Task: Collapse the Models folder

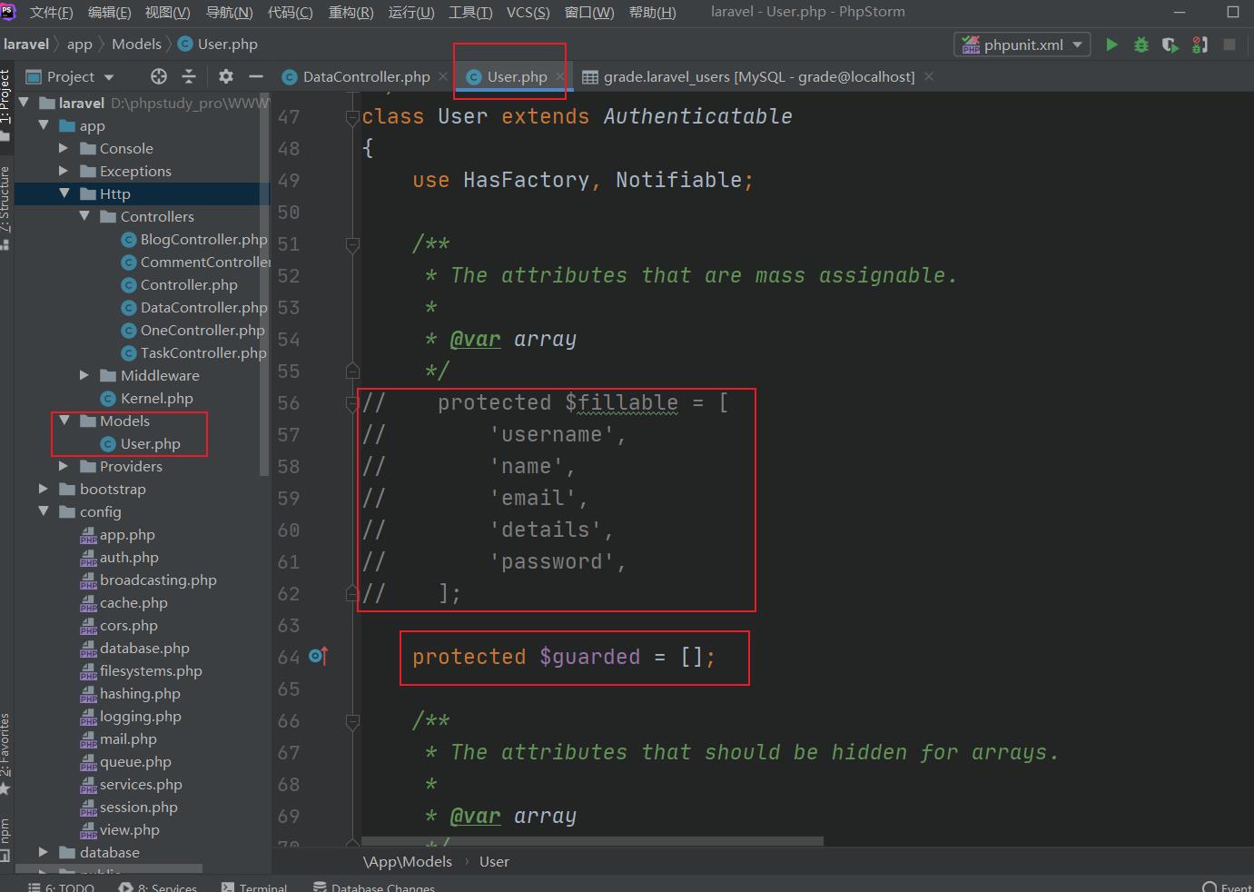Action: pyautogui.click(x=64, y=421)
